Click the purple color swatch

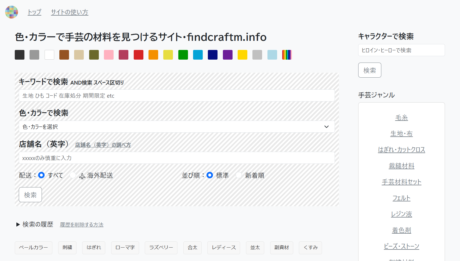coord(228,55)
